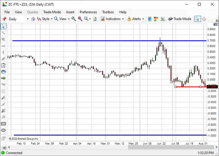Click the scrollbar left arrow
This screenshot has width=219, height=156.
pyautogui.click(x=9, y=147)
